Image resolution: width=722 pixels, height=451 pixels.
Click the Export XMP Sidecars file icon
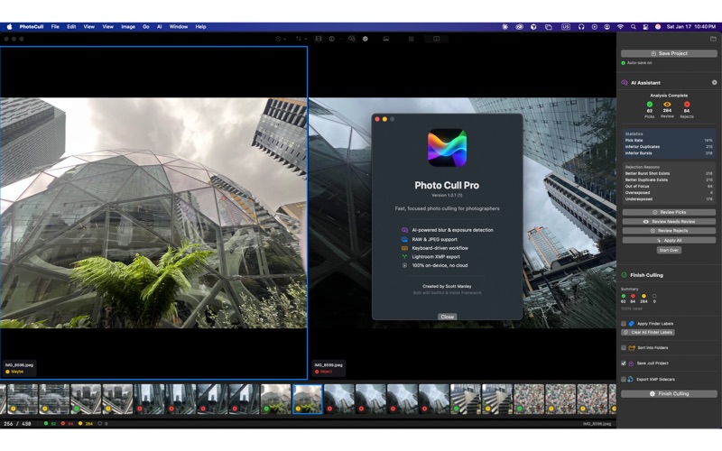tap(630, 379)
